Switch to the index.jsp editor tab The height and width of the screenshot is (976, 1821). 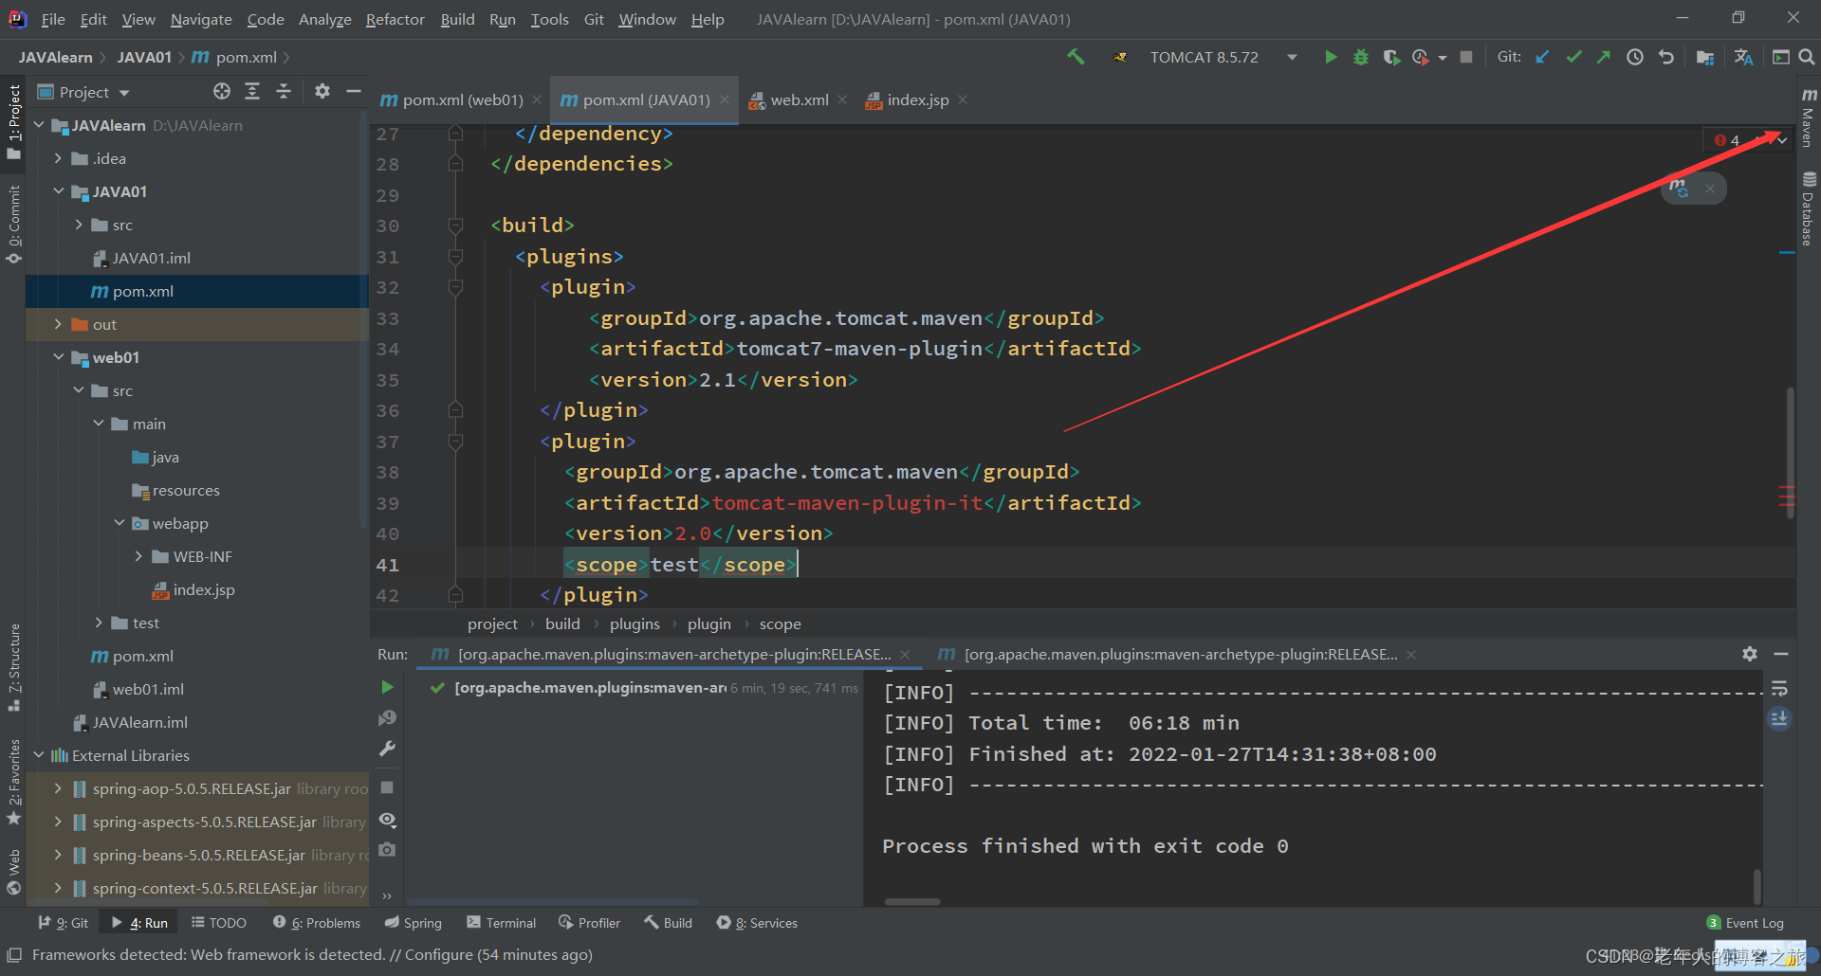pyautogui.click(x=916, y=99)
